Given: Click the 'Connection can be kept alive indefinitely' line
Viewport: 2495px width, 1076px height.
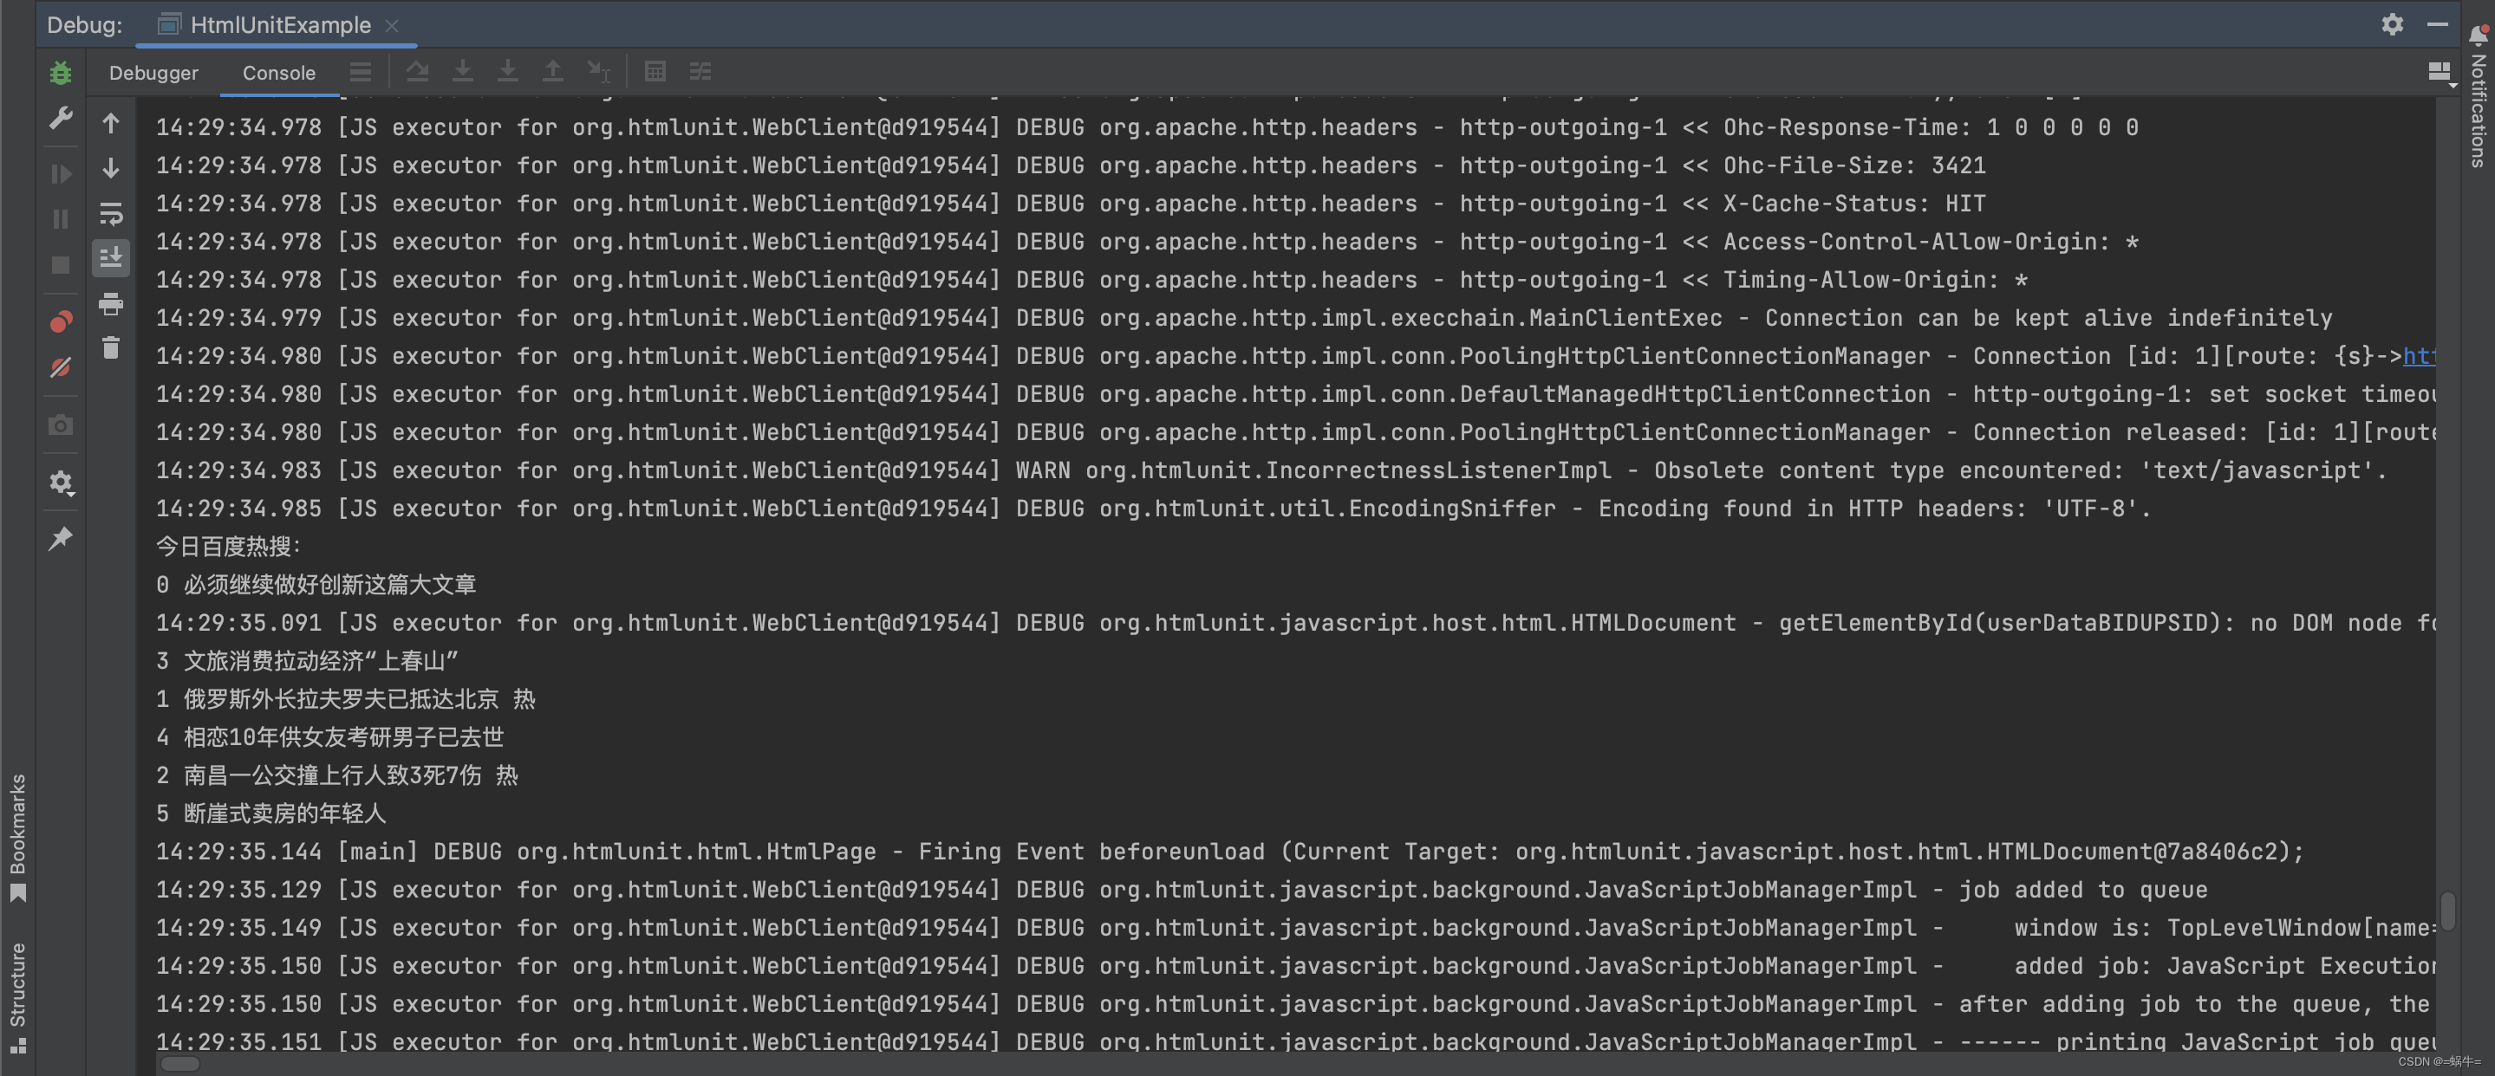Looking at the screenshot, I should click(x=1245, y=318).
